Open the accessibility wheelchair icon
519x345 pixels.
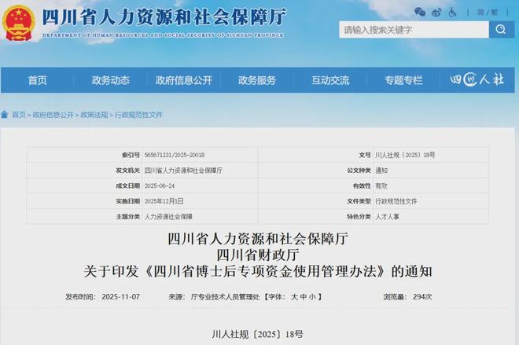pyautogui.click(x=452, y=13)
